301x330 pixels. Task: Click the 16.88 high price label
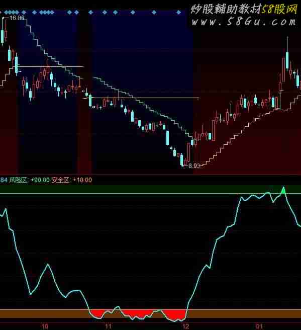point(17,18)
